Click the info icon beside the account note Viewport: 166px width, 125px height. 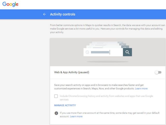[56, 113]
